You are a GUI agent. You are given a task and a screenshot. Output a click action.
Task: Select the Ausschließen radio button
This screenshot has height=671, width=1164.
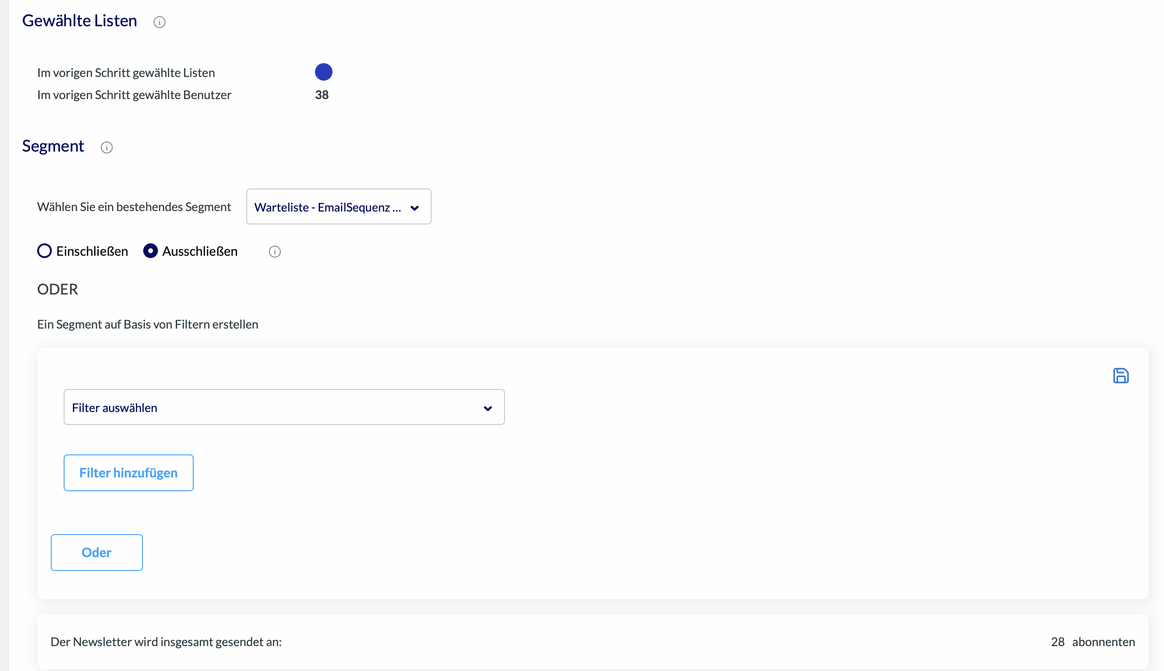(x=150, y=251)
